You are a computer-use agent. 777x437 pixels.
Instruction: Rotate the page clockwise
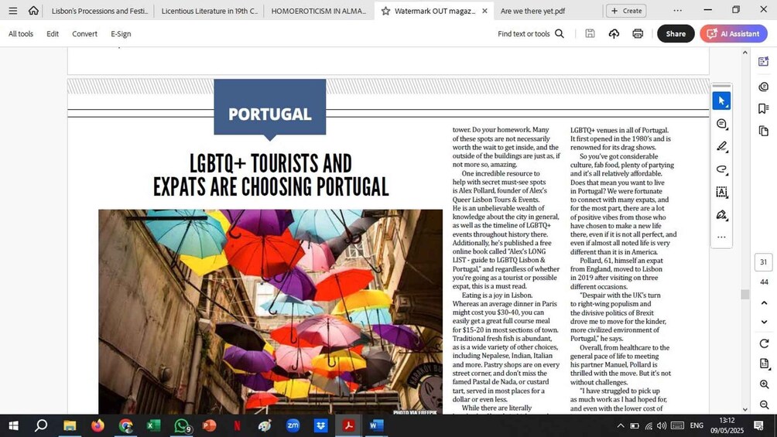[764, 343]
